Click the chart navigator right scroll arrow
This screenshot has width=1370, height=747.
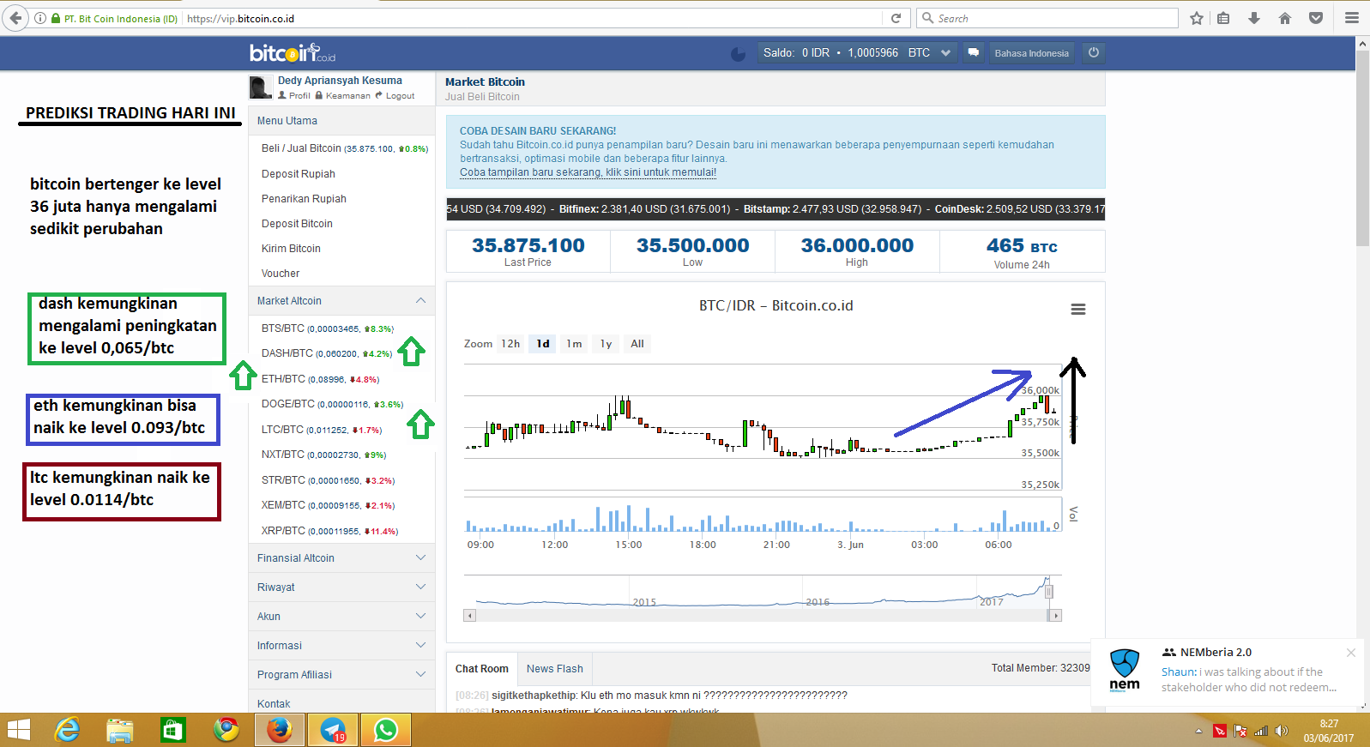(x=1056, y=615)
